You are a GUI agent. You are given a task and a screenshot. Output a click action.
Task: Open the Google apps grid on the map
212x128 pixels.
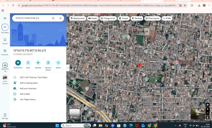(x=201, y=18)
